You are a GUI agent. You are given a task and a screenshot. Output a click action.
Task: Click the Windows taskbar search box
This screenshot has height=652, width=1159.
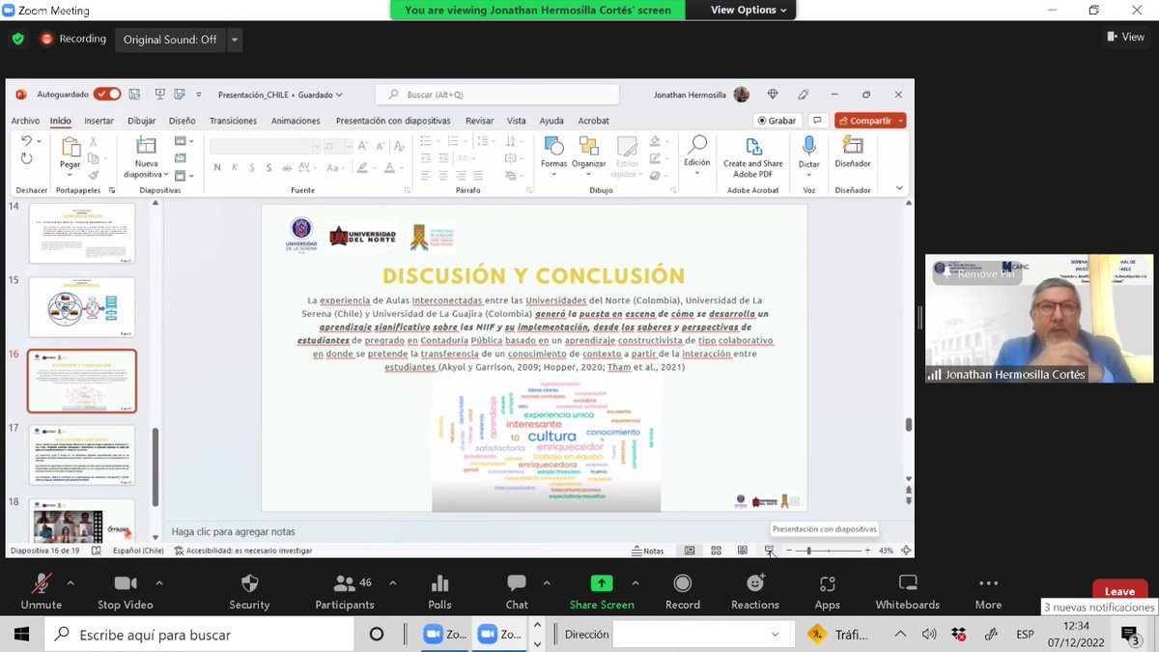tap(201, 635)
